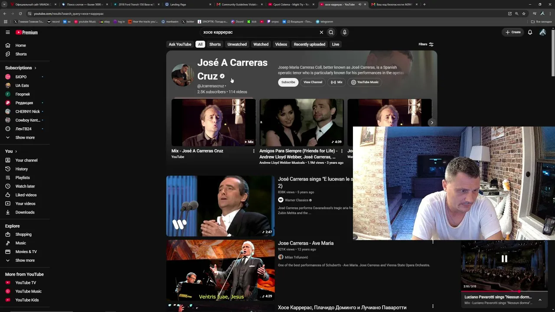The width and height of the screenshot is (555, 312).
Task: Select the Videos filter chip
Action: 281,44
